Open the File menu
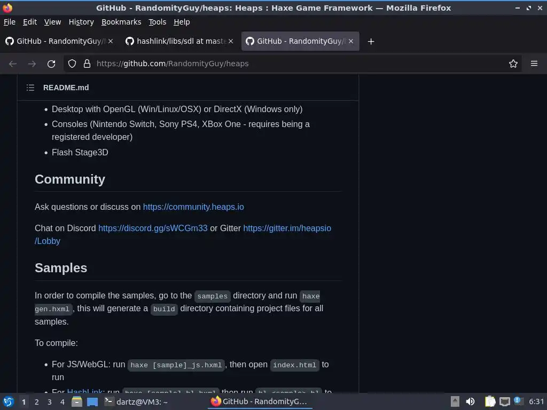Image resolution: width=547 pixels, height=410 pixels. coord(10,22)
